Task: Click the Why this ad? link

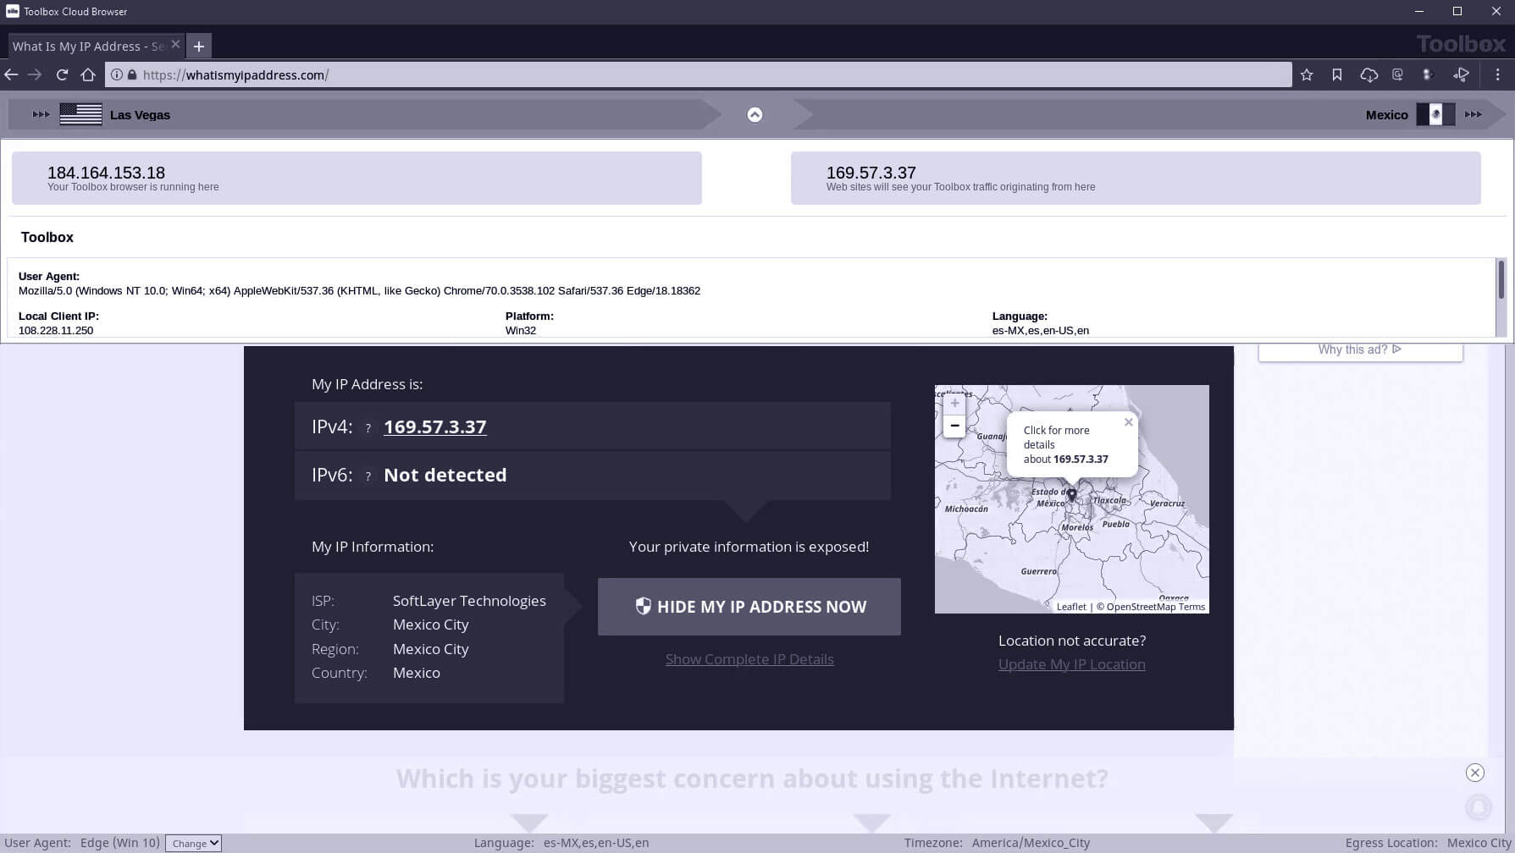Action: pyautogui.click(x=1360, y=349)
